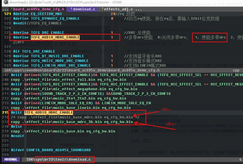
Task: Click the wrapped '的drc' continuation text under line 526
Action: click(x=19, y=42)
